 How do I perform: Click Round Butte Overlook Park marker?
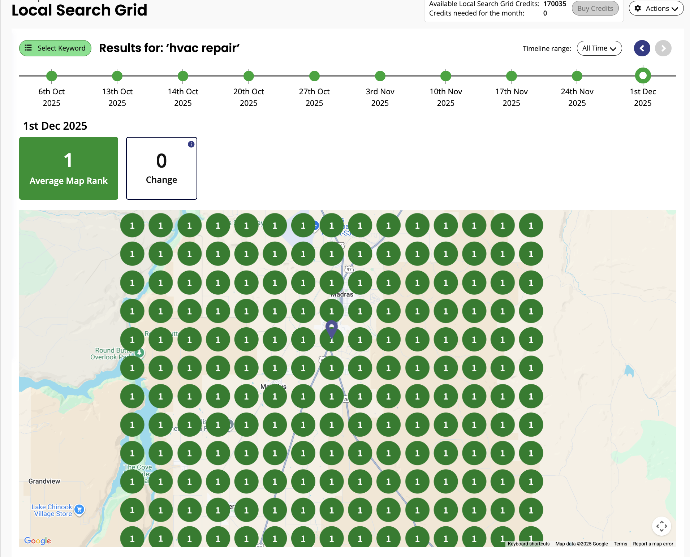coord(140,353)
